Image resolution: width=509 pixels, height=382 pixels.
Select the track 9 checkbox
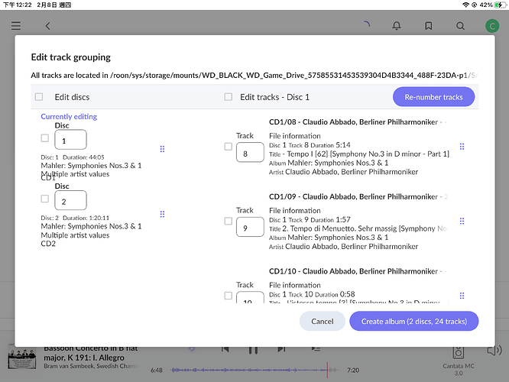[x=229, y=221]
